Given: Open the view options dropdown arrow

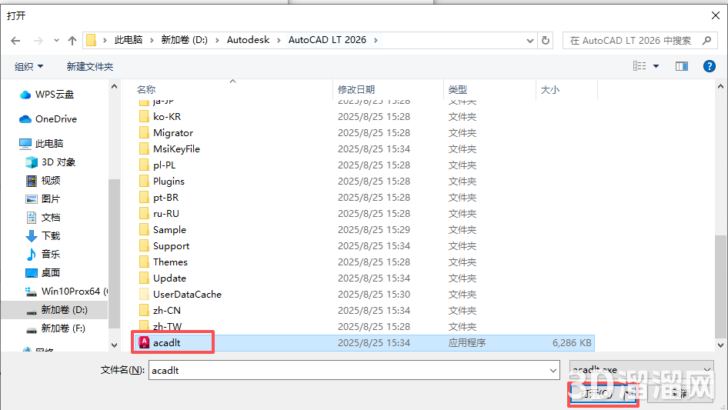Looking at the screenshot, I should pyautogui.click(x=656, y=66).
